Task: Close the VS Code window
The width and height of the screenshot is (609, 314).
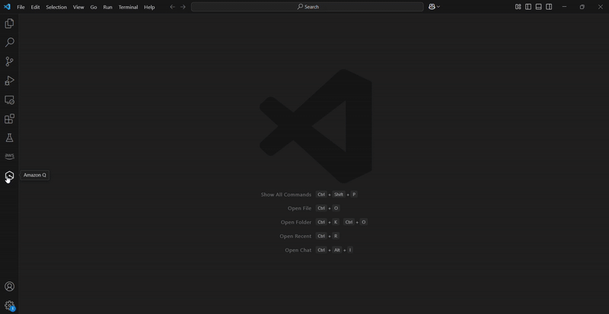Action: click(600, 7)
